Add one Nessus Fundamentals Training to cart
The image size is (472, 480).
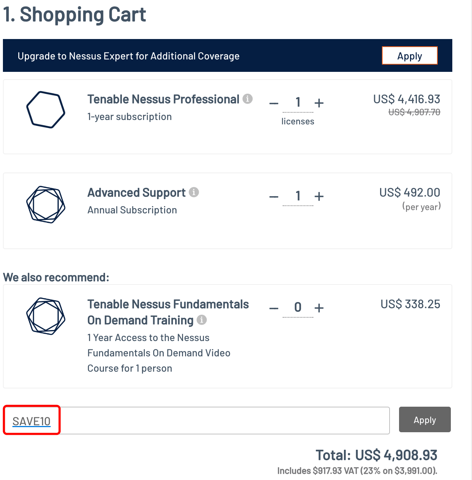[x=319, y=308]
